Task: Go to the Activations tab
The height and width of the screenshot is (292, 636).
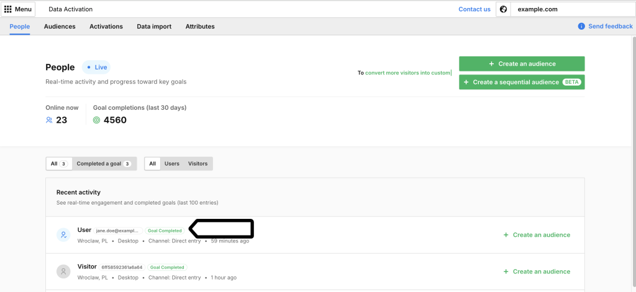Action: click(106, 27)
